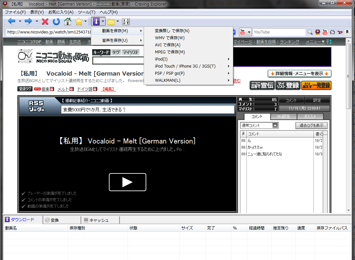The image size is (355, 260).
Task: Open the Back button history dropdown arrow
Action: click(20, 22)
